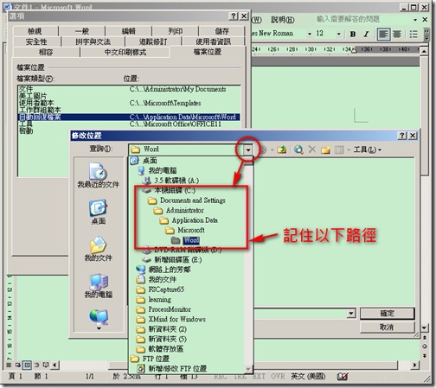Select 文件 row in file types list

tap(129, 89)
